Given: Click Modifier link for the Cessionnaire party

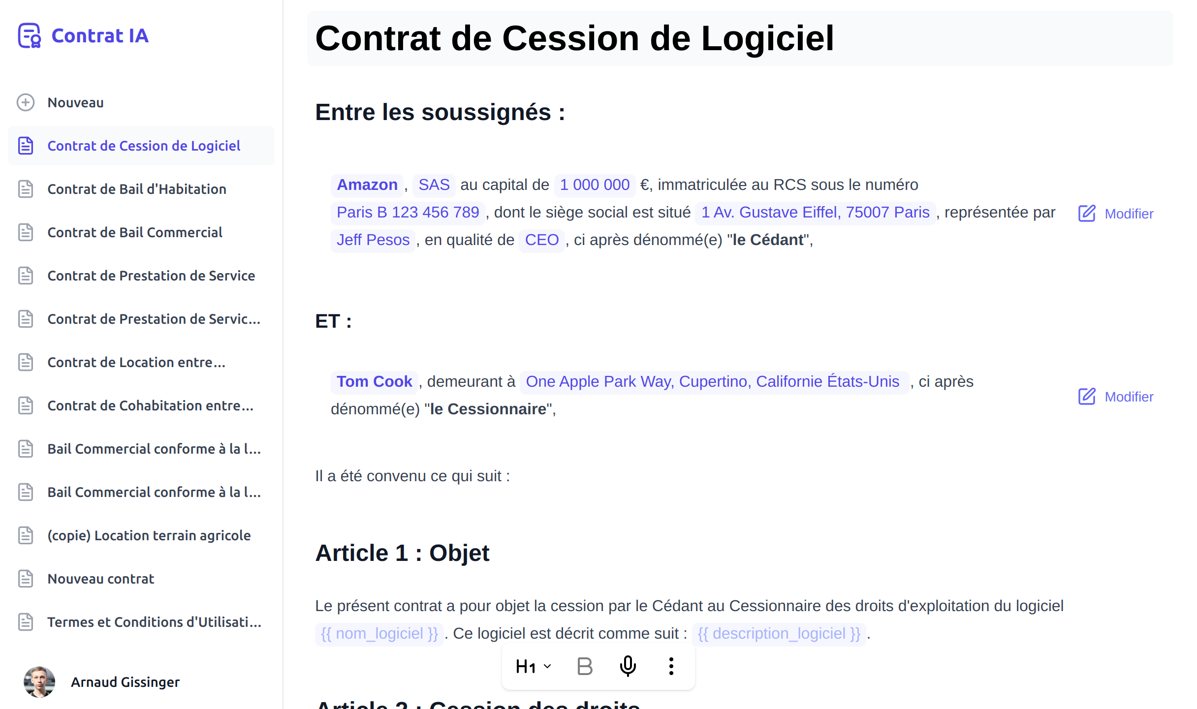Looking at the screenshot, I should coord(1115,397).
